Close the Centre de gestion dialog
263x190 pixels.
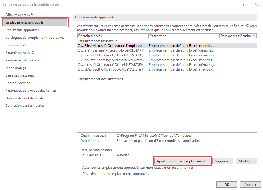(x=256, y=4)
